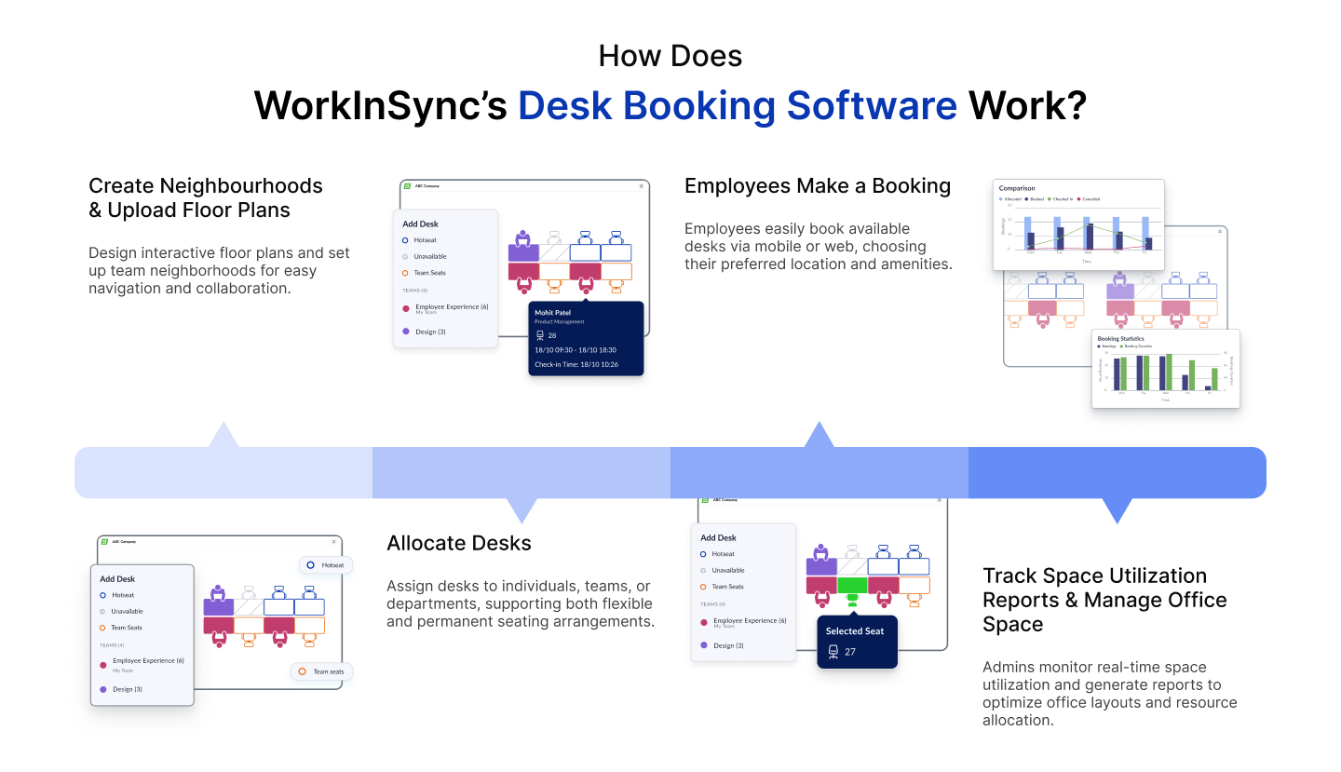1341x772 pixels.
Task: Select the green desk above the Selected Seat popup
Action: click(852, 585)
